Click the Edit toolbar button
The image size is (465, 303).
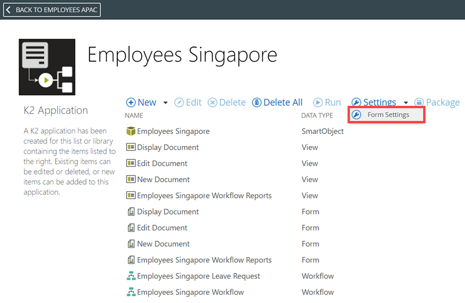188,102
